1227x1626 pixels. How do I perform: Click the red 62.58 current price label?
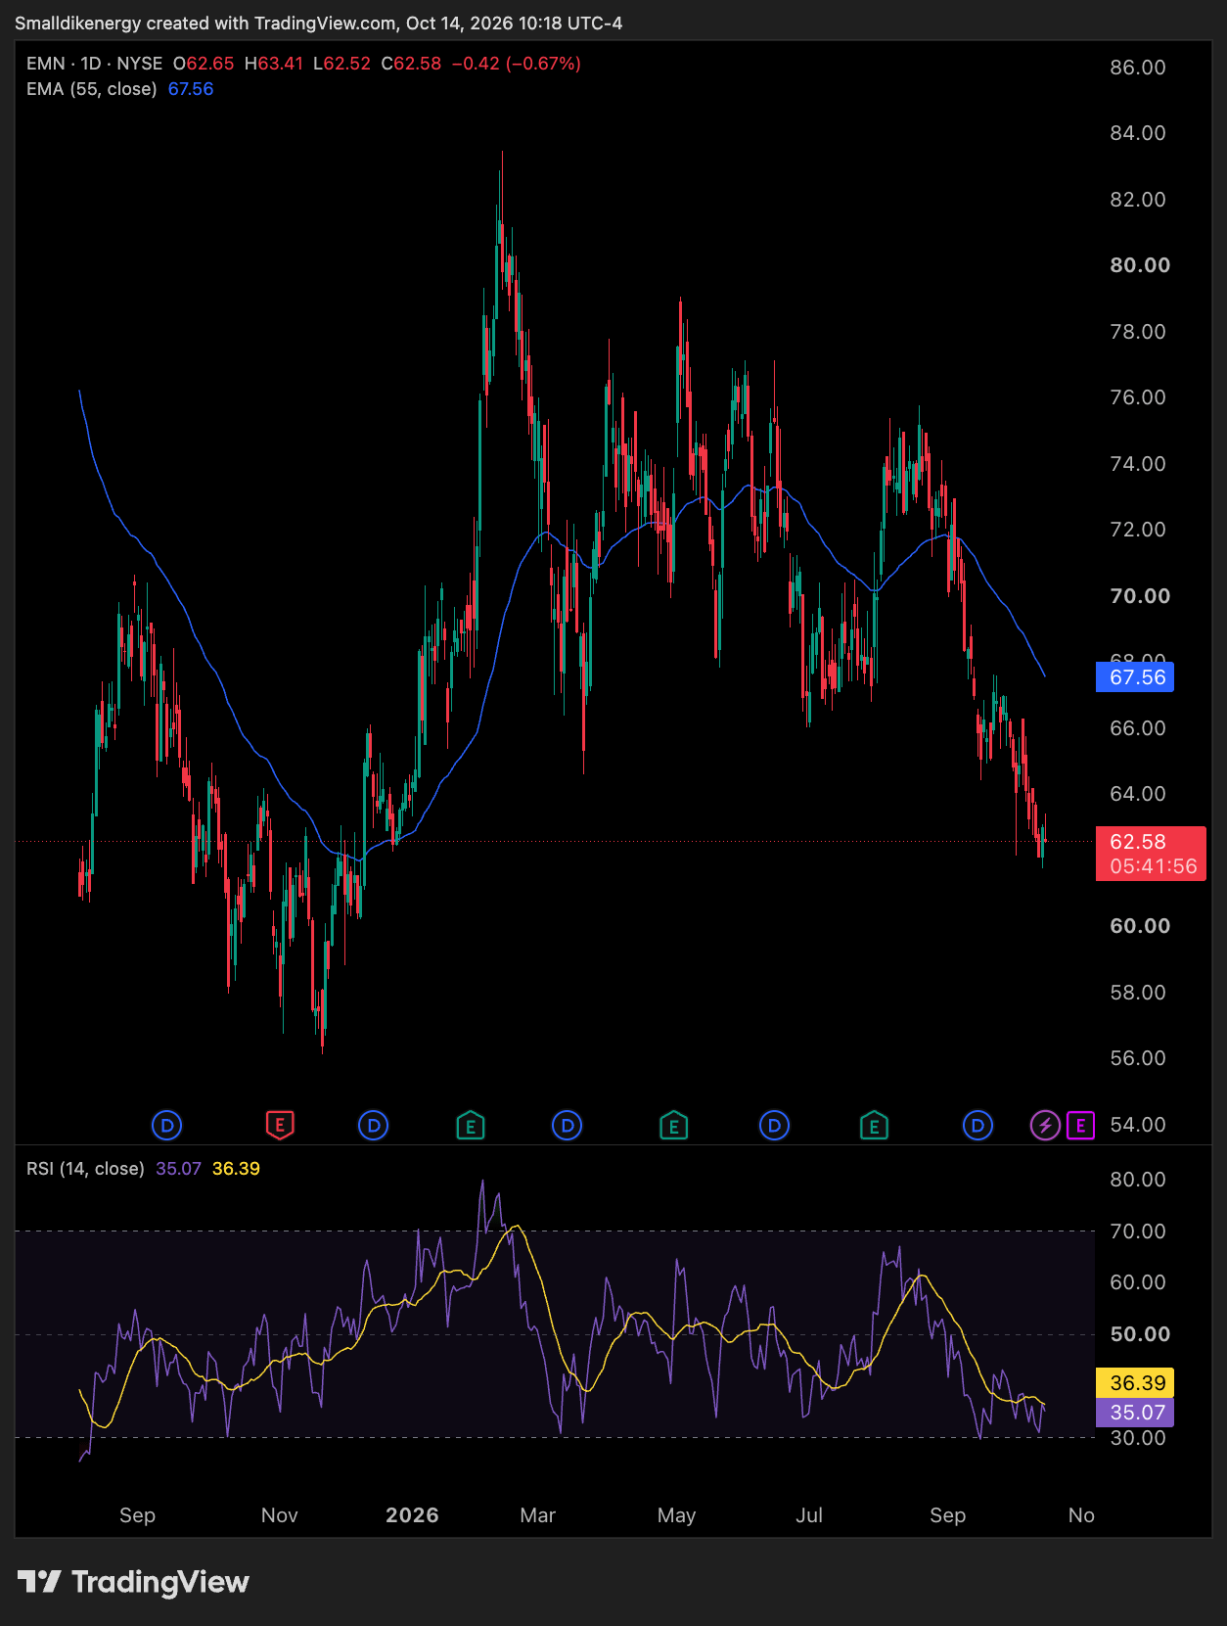[x=1151, y=854]
